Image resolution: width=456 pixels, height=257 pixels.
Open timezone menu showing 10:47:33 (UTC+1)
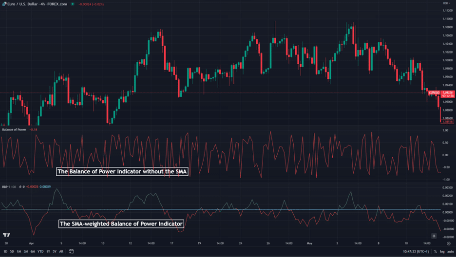416,252
